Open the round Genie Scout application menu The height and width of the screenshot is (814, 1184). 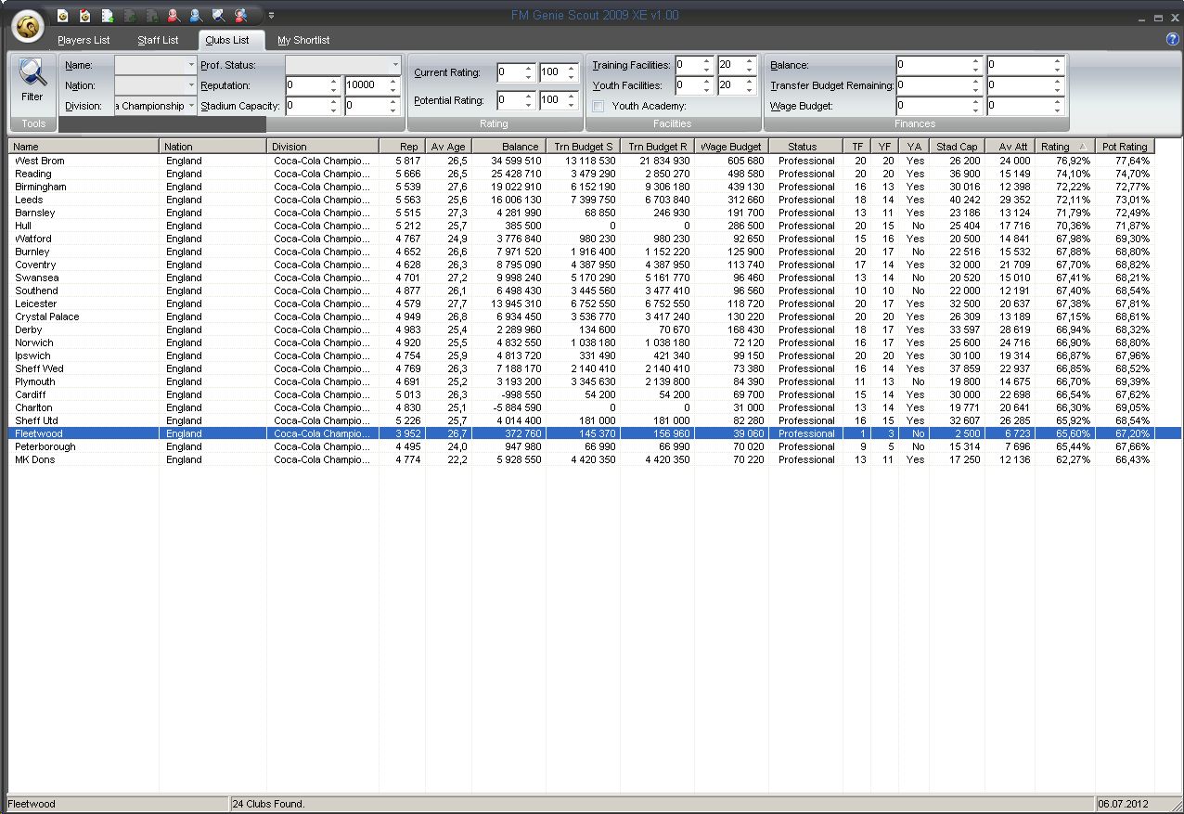coord(30,26)
